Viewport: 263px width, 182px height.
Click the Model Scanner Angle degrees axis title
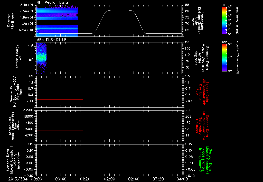(x=201, y=58)
